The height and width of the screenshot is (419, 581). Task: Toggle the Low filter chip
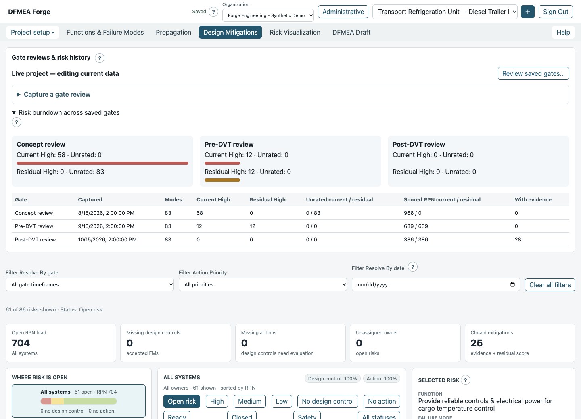(x=282, y=401)
